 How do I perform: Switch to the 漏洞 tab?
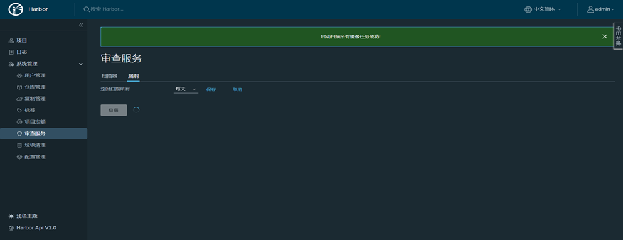(x=134, y=75)
